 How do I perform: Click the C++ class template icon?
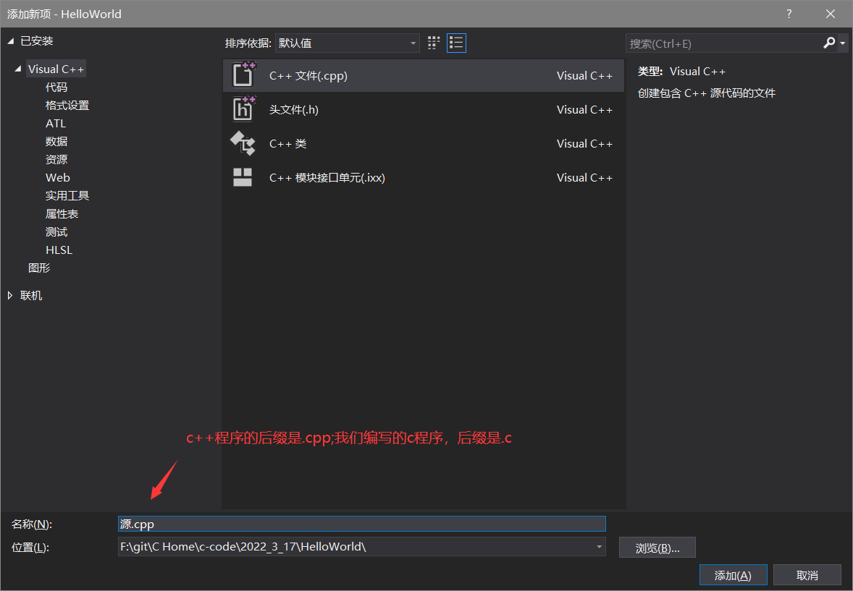pyautogui.click(x=243, y=143)
